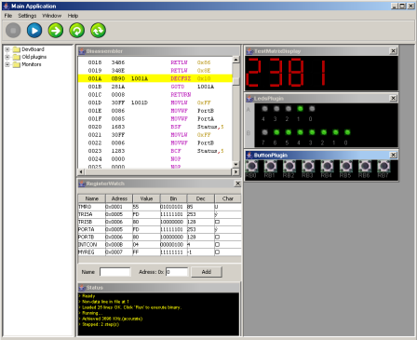Close the TestMatrixDisplay panel
This screenshot has width=417, height=340.
(393, 51)
